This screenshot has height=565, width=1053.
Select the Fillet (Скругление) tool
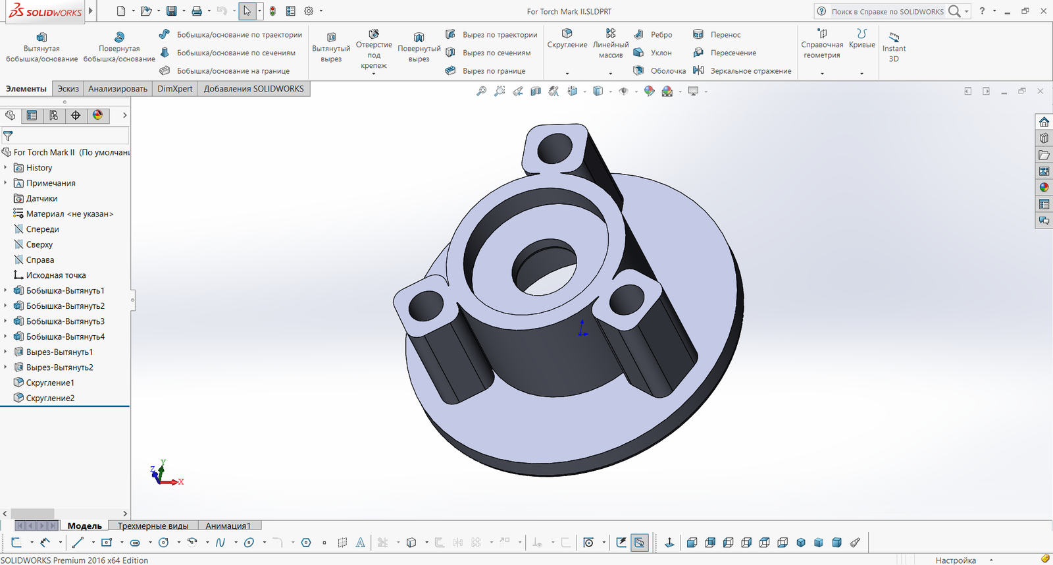pyautogui.click(x=567, y=34)
